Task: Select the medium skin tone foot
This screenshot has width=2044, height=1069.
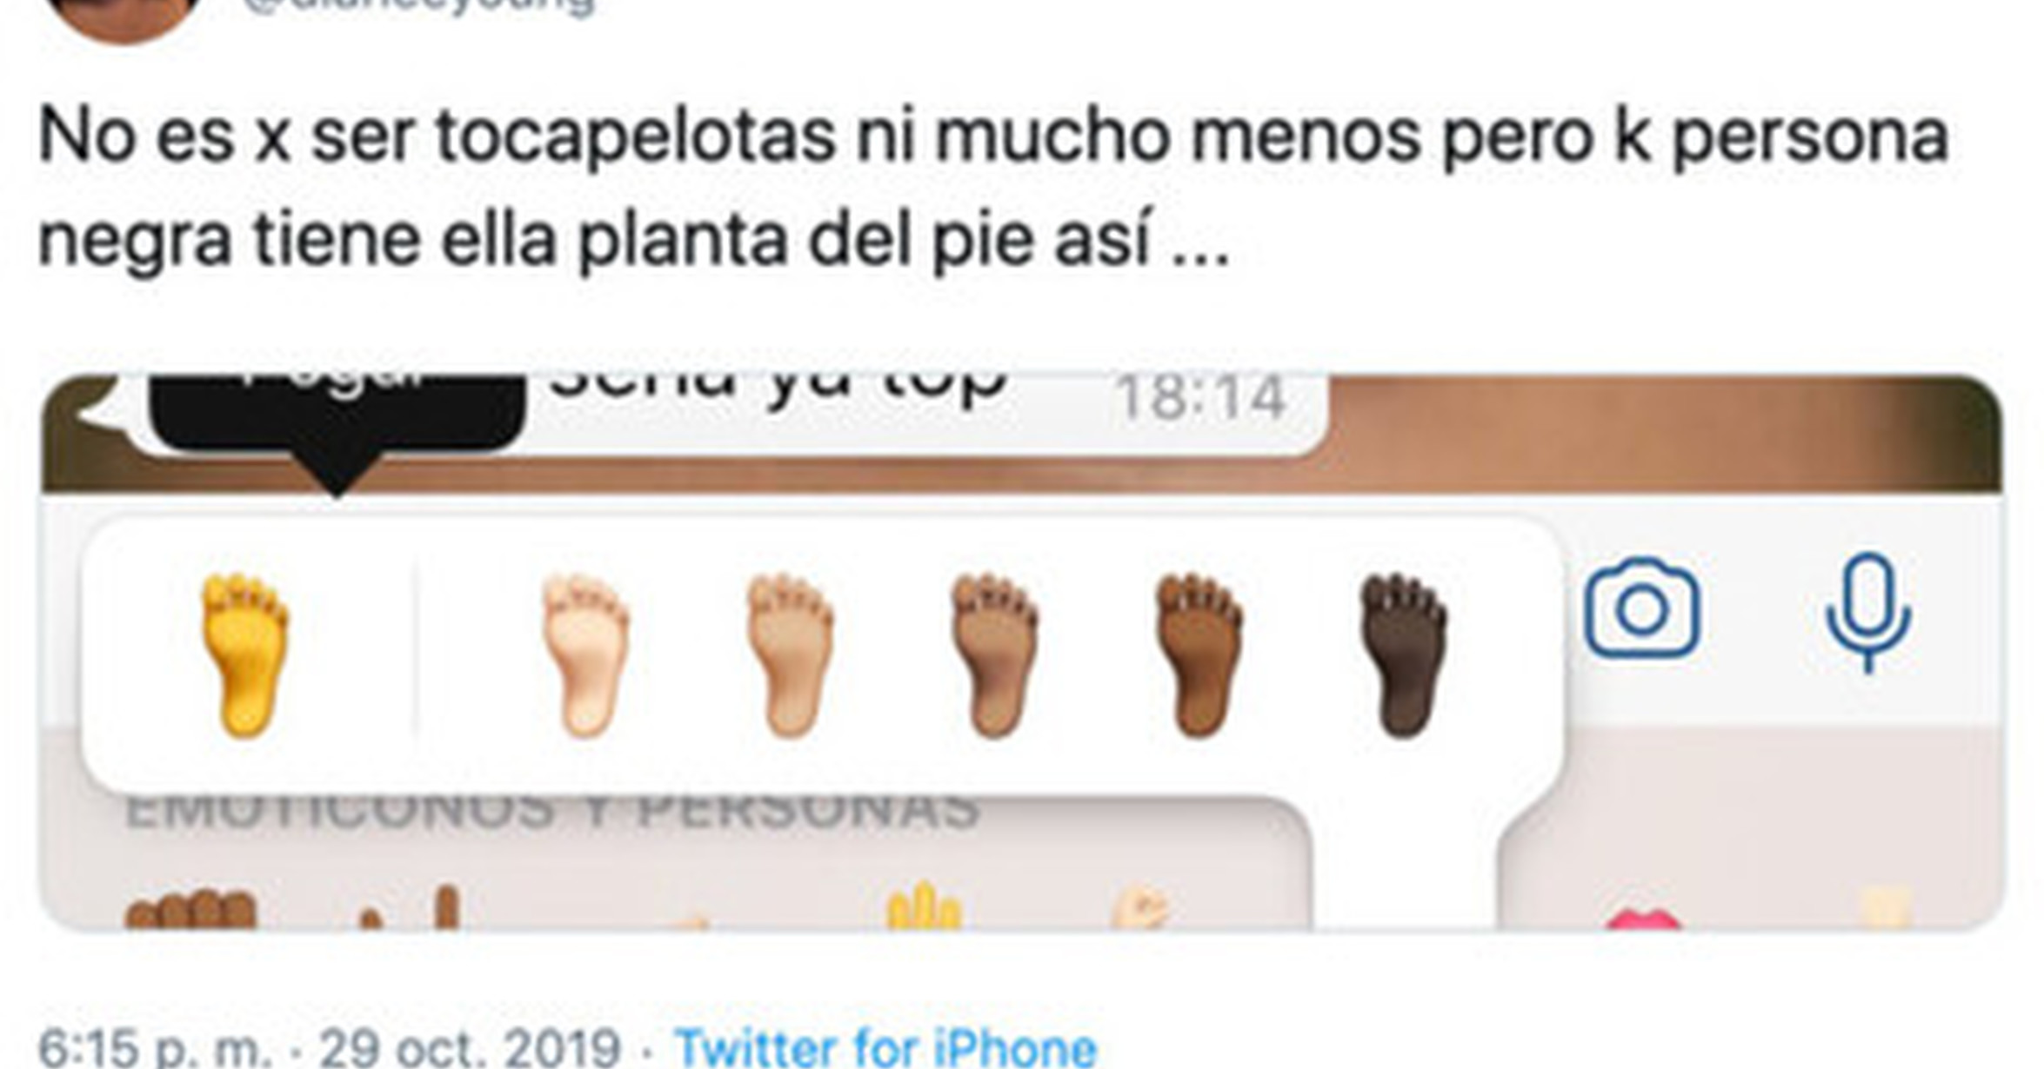Action: pyautogui.click(x=994, y=655)
